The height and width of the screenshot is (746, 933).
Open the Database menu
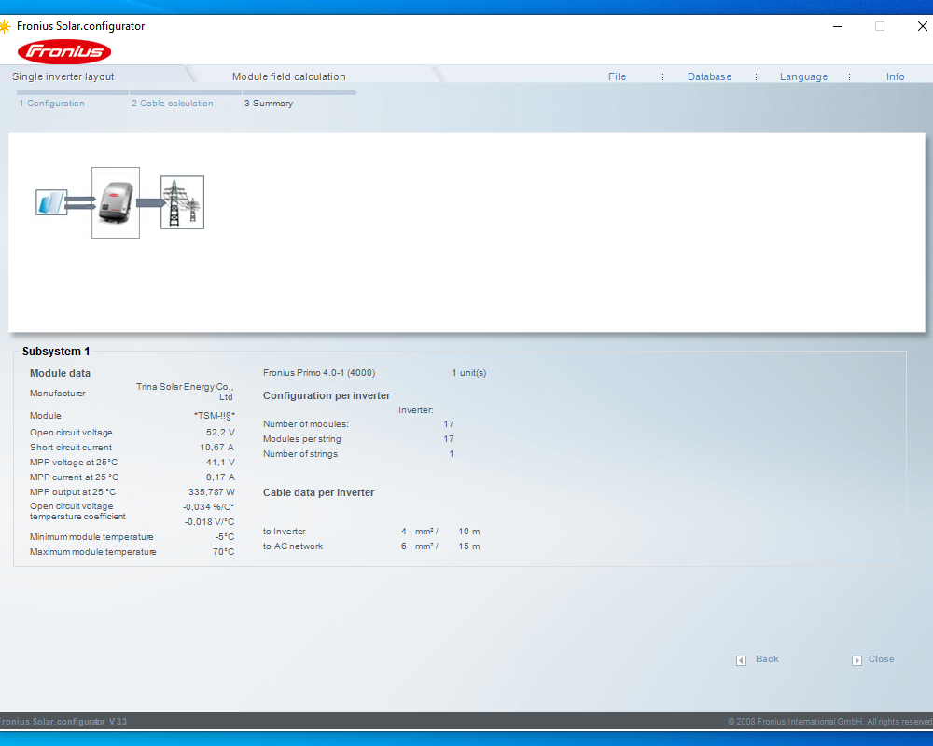coord(709,76)
